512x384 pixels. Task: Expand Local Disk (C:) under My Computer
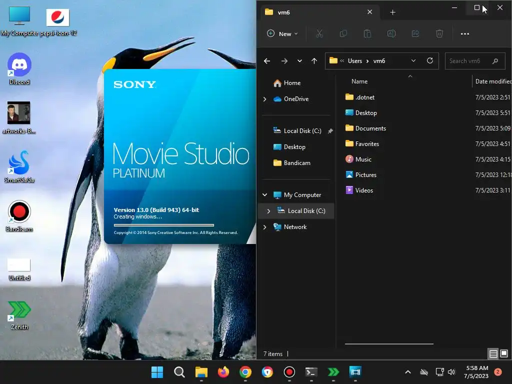click(268, 211)
